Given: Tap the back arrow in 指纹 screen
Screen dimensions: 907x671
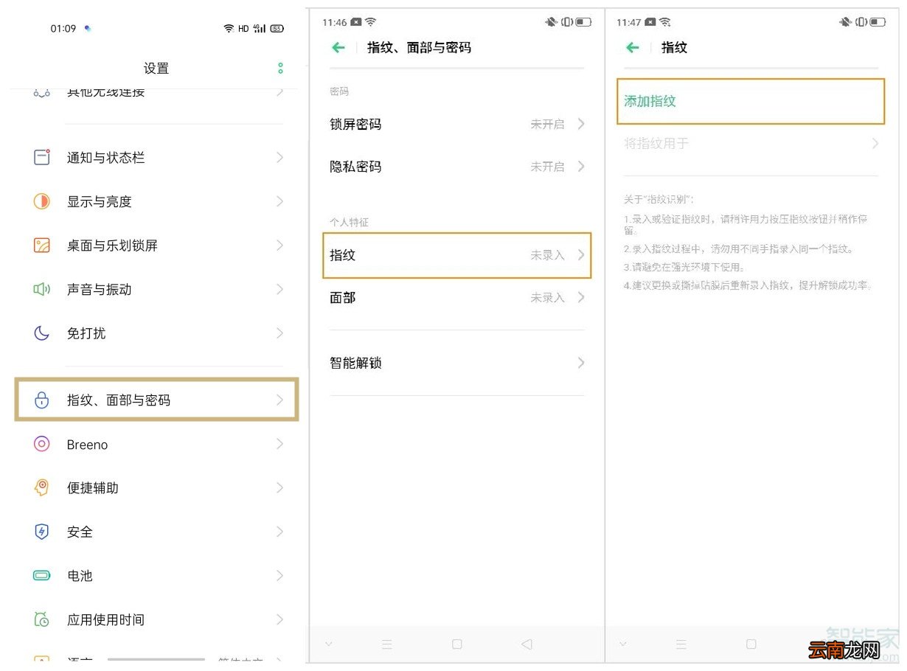Looking at the screenshot, I should (x=633, y=47).
